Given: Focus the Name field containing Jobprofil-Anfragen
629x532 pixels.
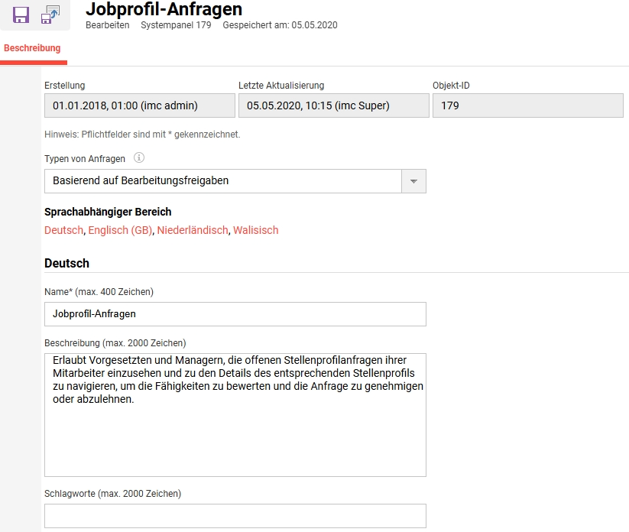Looking at the screenshot, I should click(235, 314).
